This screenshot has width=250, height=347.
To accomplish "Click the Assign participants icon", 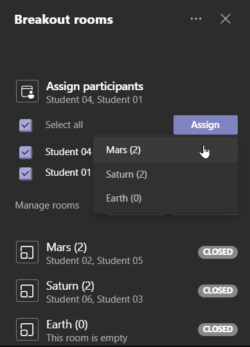I will pos(27,91).
